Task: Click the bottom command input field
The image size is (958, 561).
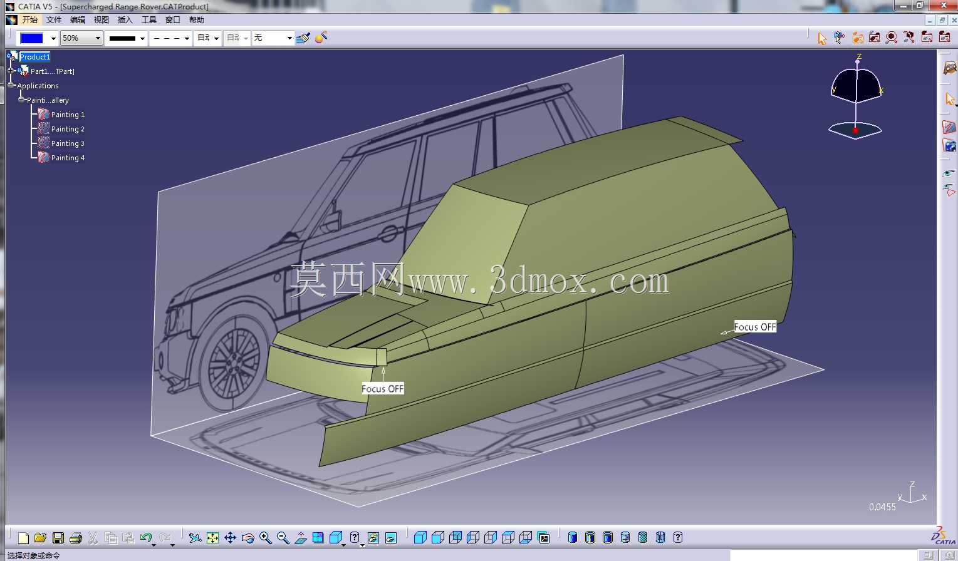Action: click(x=823, y=555)
